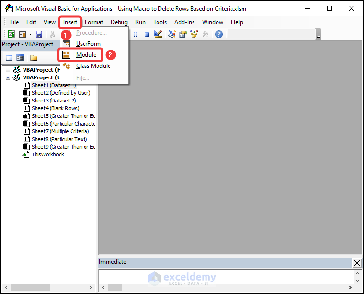Click Project panel horizontal scrollbar left arrow

tap(6, 287)
